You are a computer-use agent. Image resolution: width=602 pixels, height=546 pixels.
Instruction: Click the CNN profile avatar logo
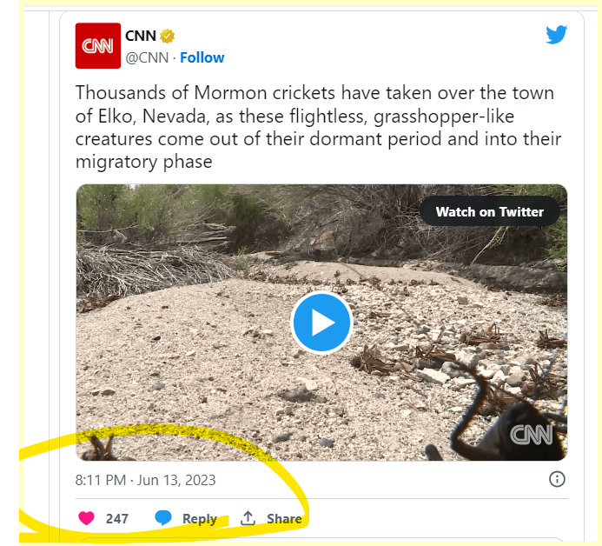click(98, 46)
